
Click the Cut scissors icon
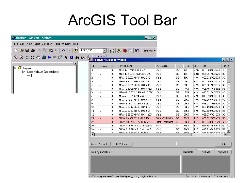click(39, 50)
